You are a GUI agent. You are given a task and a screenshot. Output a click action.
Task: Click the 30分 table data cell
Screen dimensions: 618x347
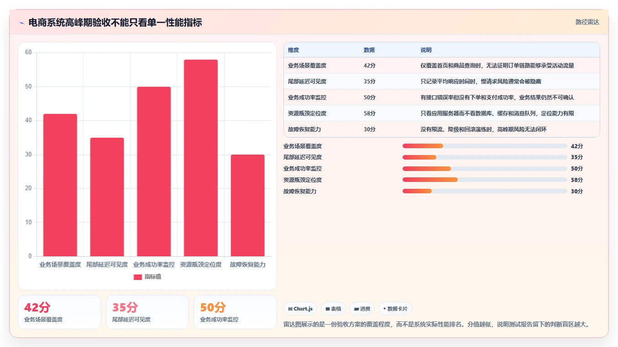[x=370, y=129]
